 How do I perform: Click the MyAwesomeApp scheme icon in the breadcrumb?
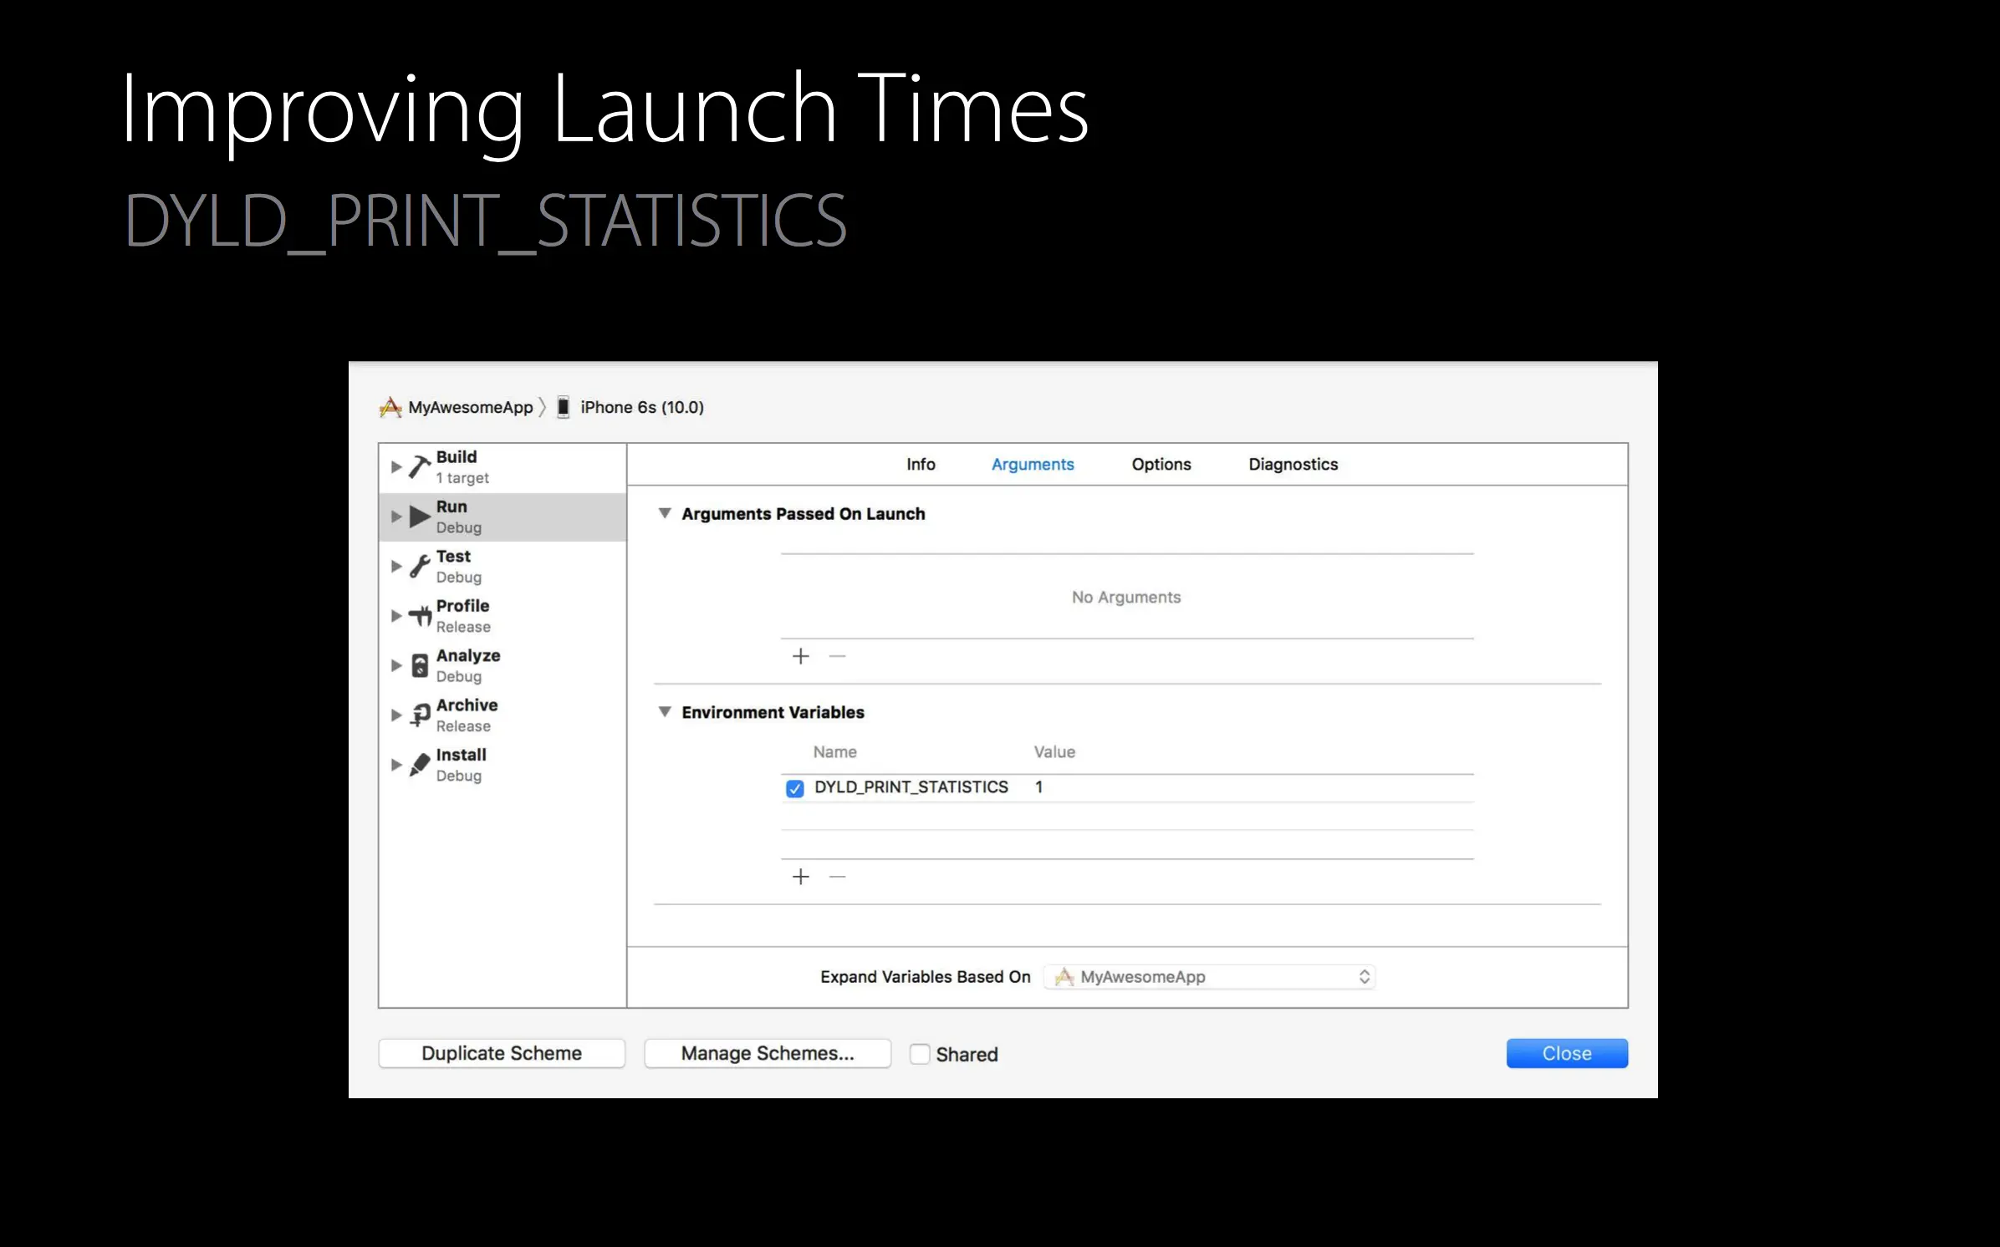coord(390,408)
